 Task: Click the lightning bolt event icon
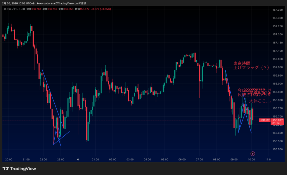(253, 153)
